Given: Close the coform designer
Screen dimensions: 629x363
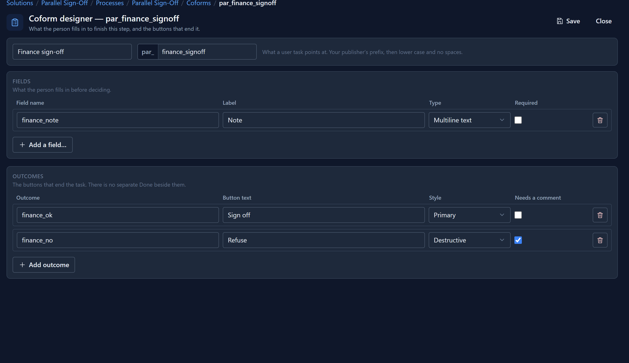Looking at the screenshot, I should coord(604,21).
